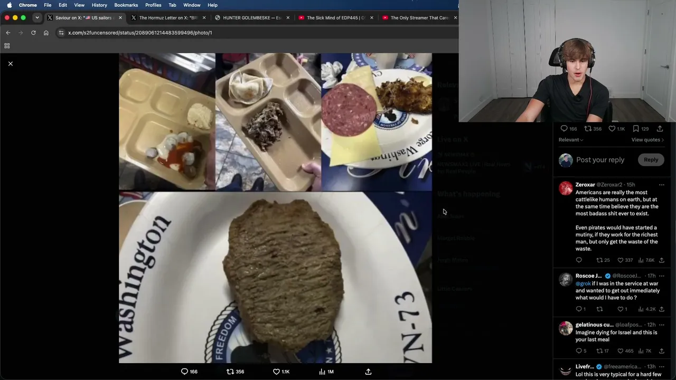Open more options on Zeroxar's reply
Viewport: 676px width, 380px height.
point(661,185)
